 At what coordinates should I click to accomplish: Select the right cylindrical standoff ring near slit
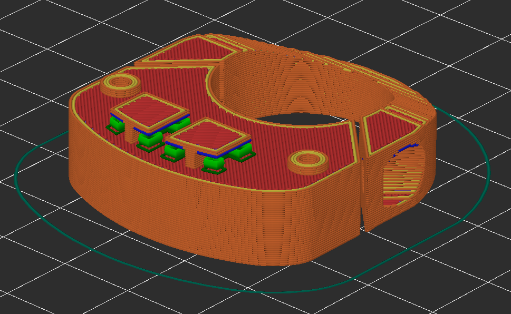coord(308,162)
